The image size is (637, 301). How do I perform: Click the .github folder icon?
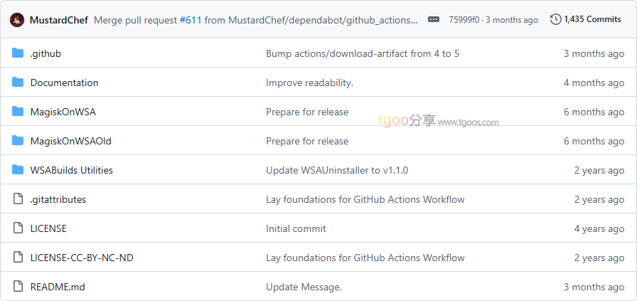pyautogui.click(x=18, y=53)
